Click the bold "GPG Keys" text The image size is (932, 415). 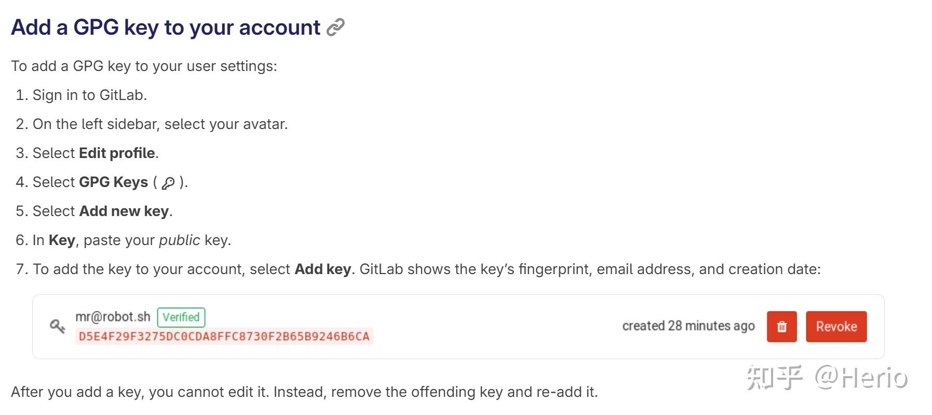(113, 182)
